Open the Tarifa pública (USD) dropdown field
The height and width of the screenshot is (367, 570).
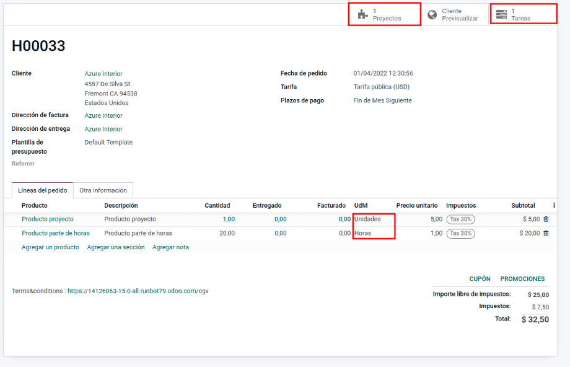(x=381, y=87)
